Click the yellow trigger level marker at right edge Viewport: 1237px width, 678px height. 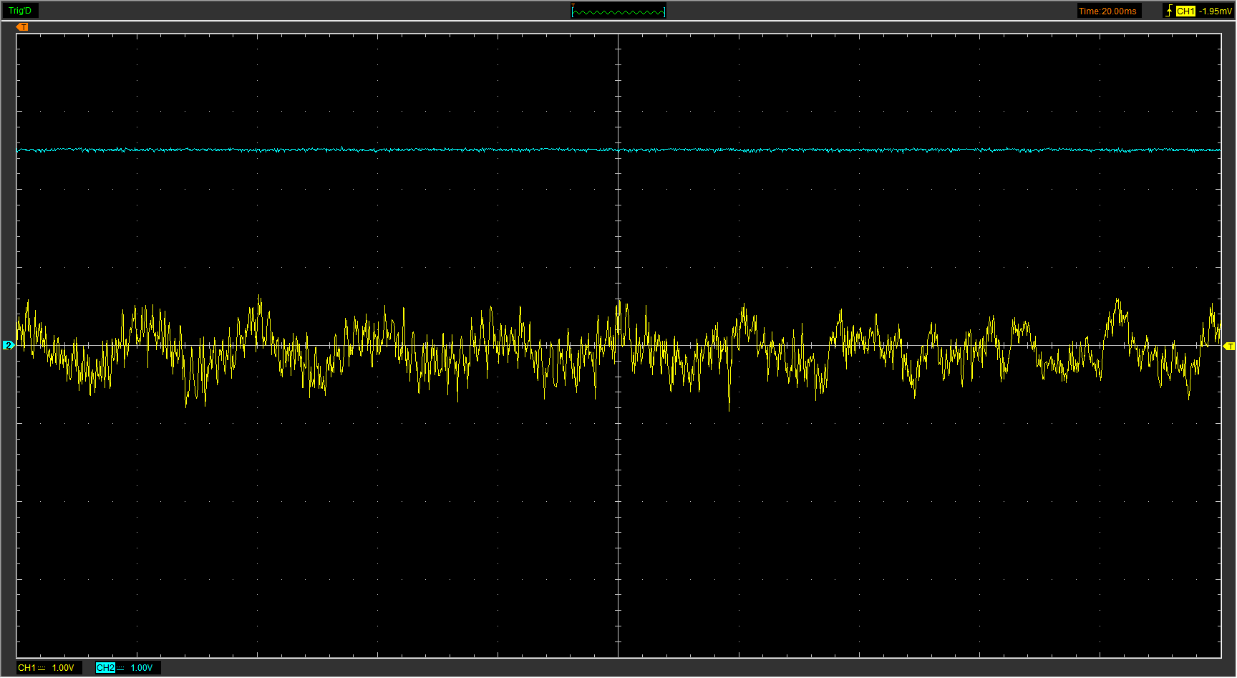pos(1229,346)
